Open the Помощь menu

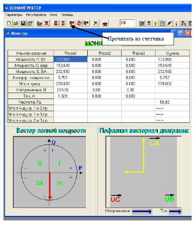click(67, 15)
